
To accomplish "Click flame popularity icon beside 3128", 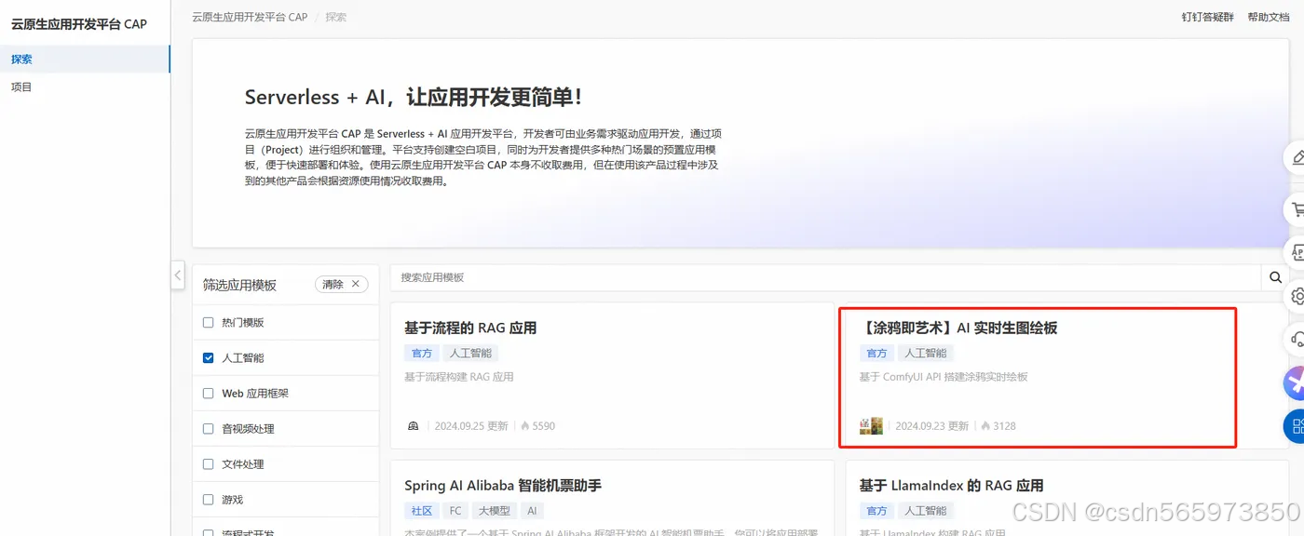I will [985, 426].
